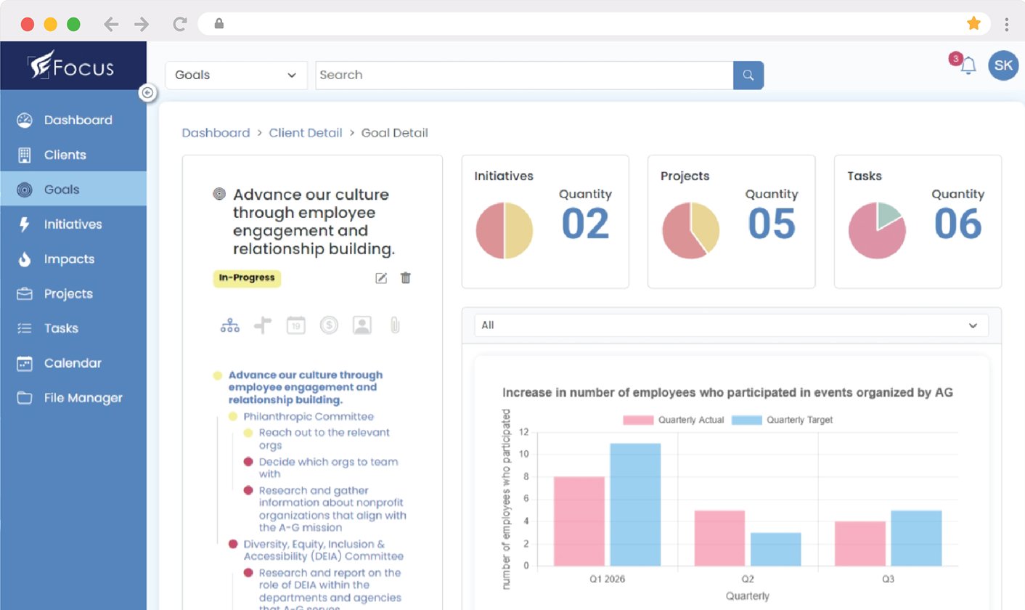Open the notifications bell
The image size is (1025, 610).
tap(968, 66)
